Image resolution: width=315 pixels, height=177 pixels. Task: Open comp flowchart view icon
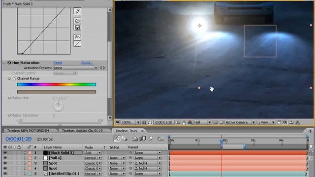pos(297,122)
